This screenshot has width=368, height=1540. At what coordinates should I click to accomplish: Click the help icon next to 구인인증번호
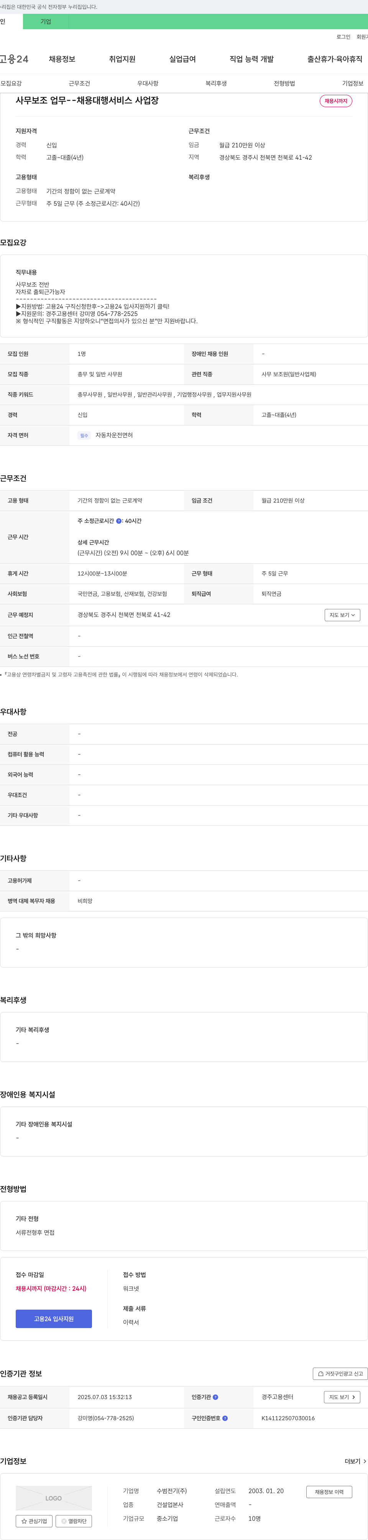(225, 1418)
